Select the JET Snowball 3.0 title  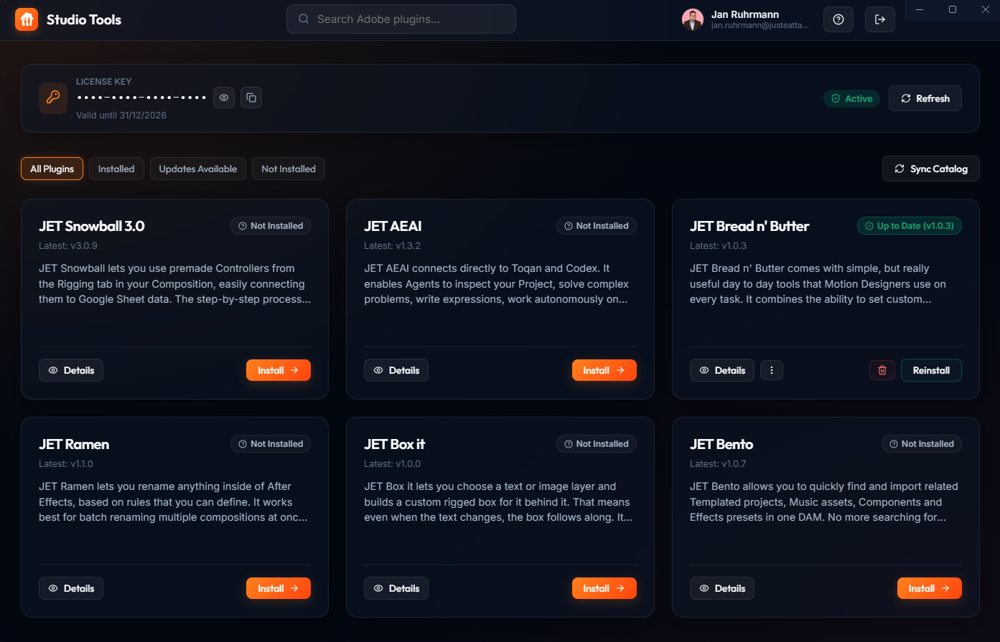tap(92, 226)
